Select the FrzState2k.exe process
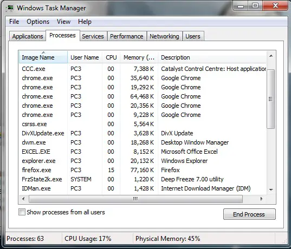 click(x=143, y=179)
